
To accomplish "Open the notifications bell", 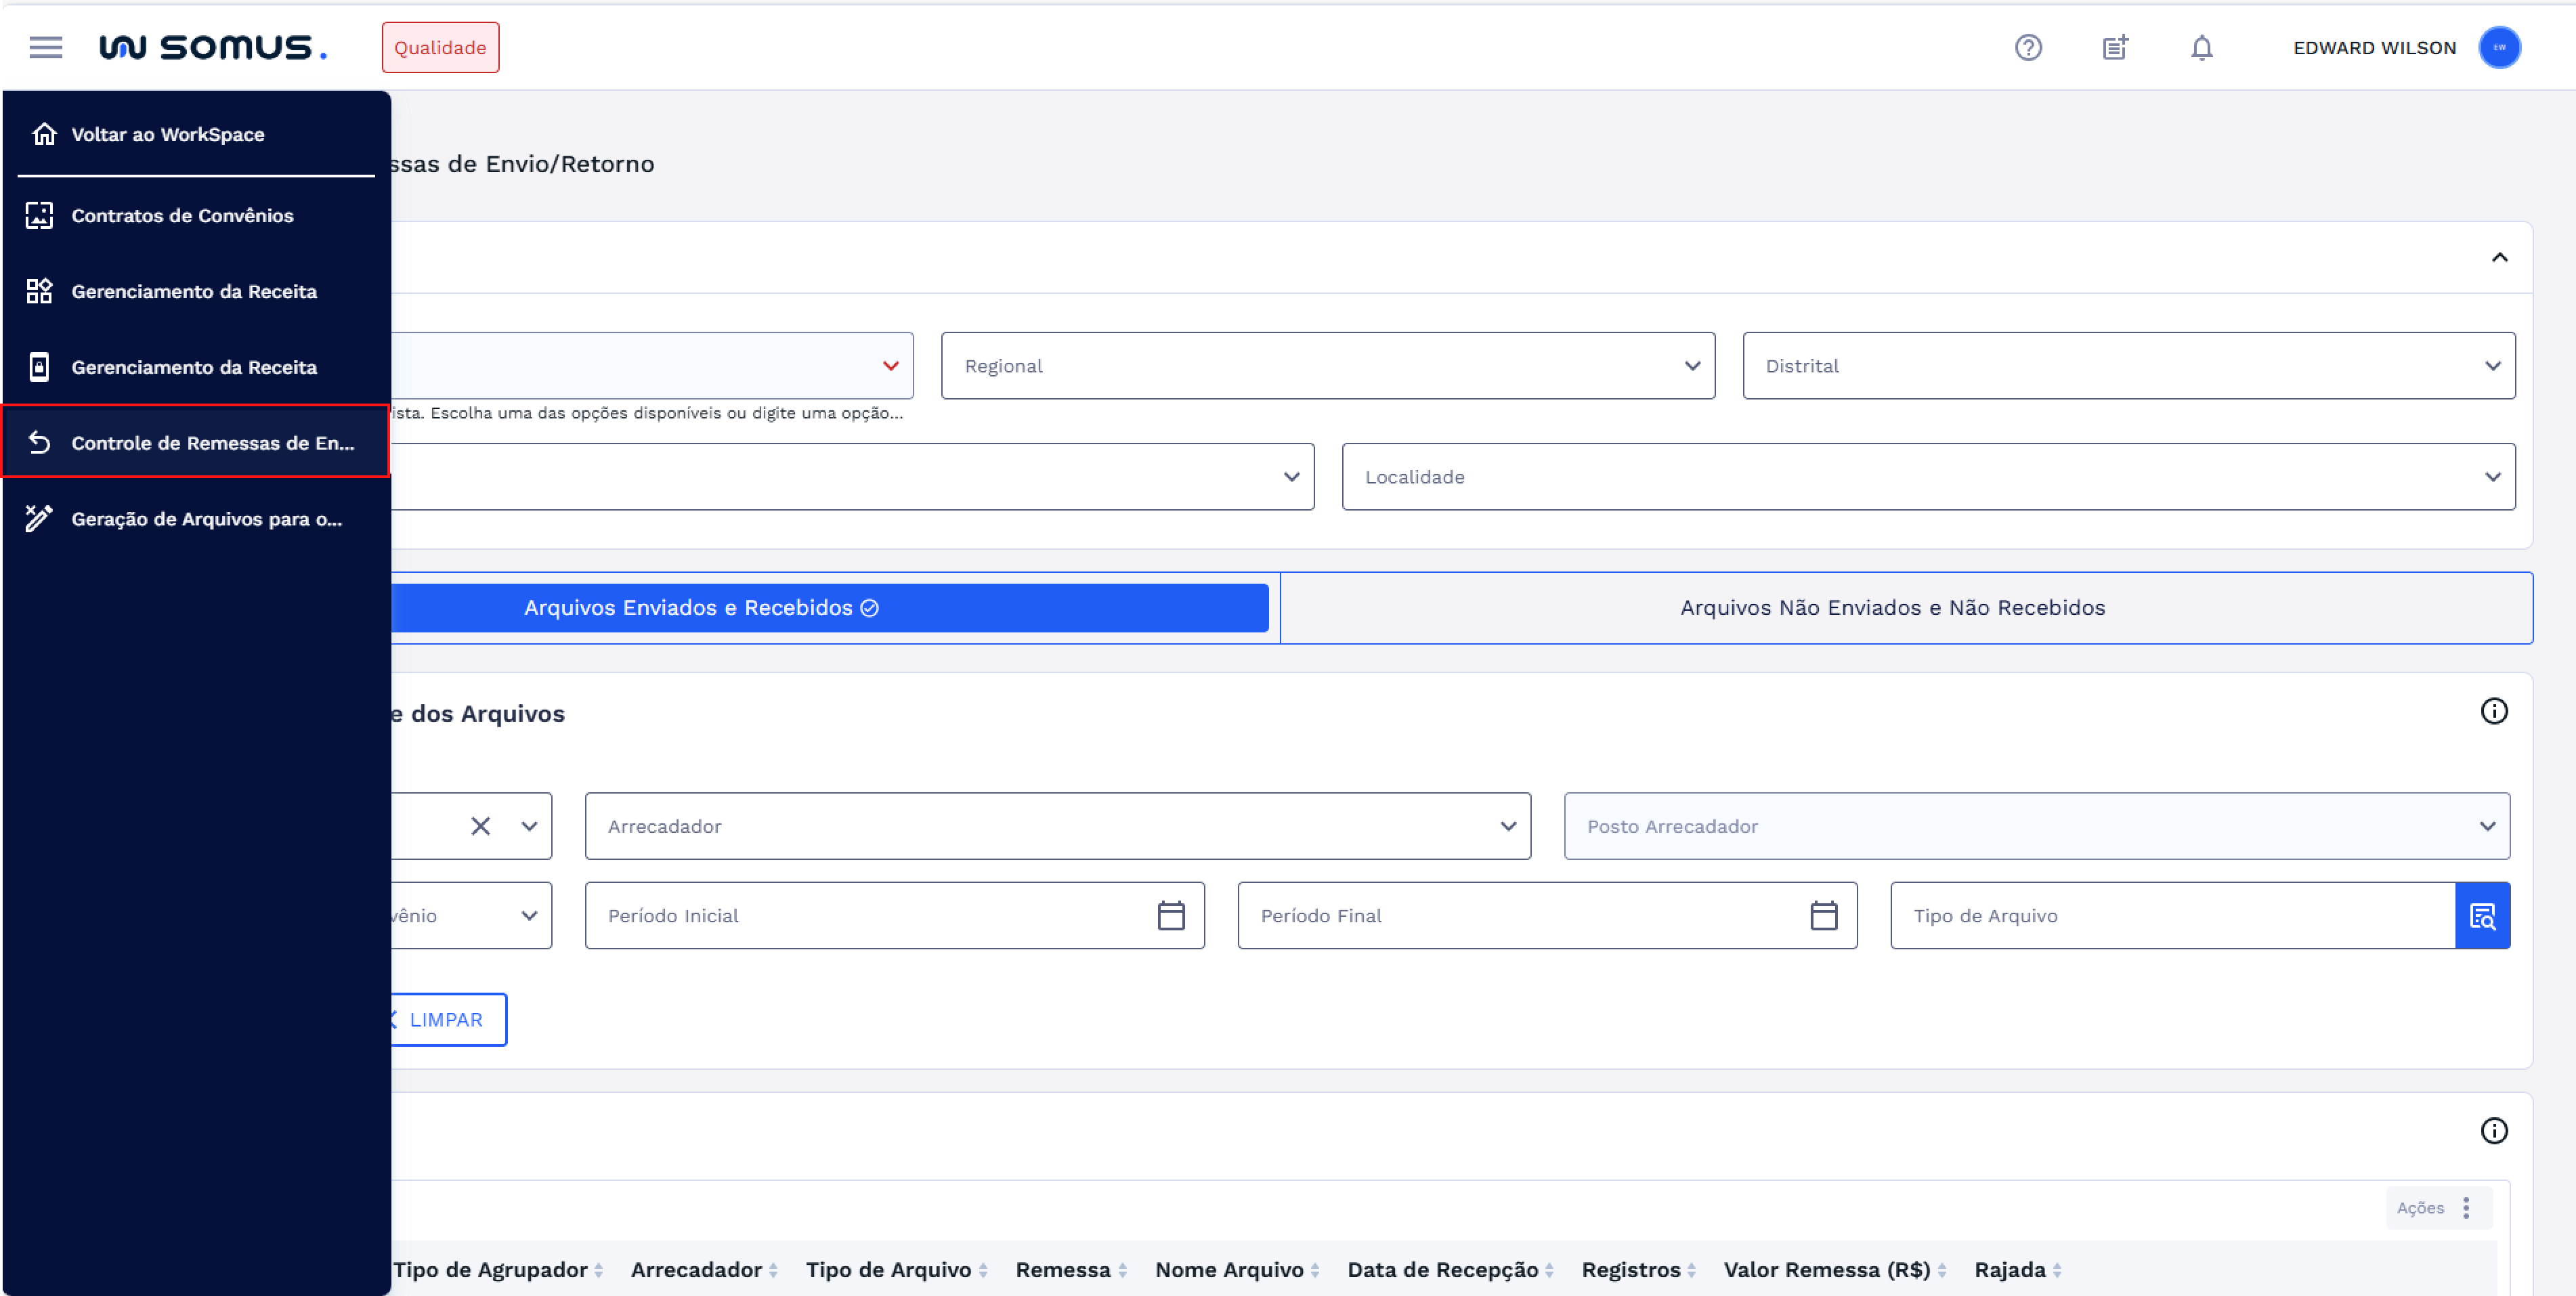I will coord(2200,47).
